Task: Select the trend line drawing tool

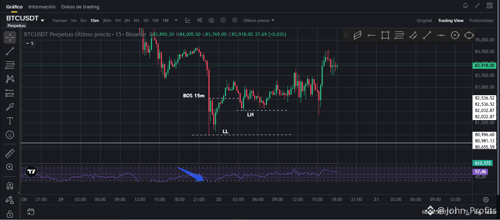Action: (10, 51)
